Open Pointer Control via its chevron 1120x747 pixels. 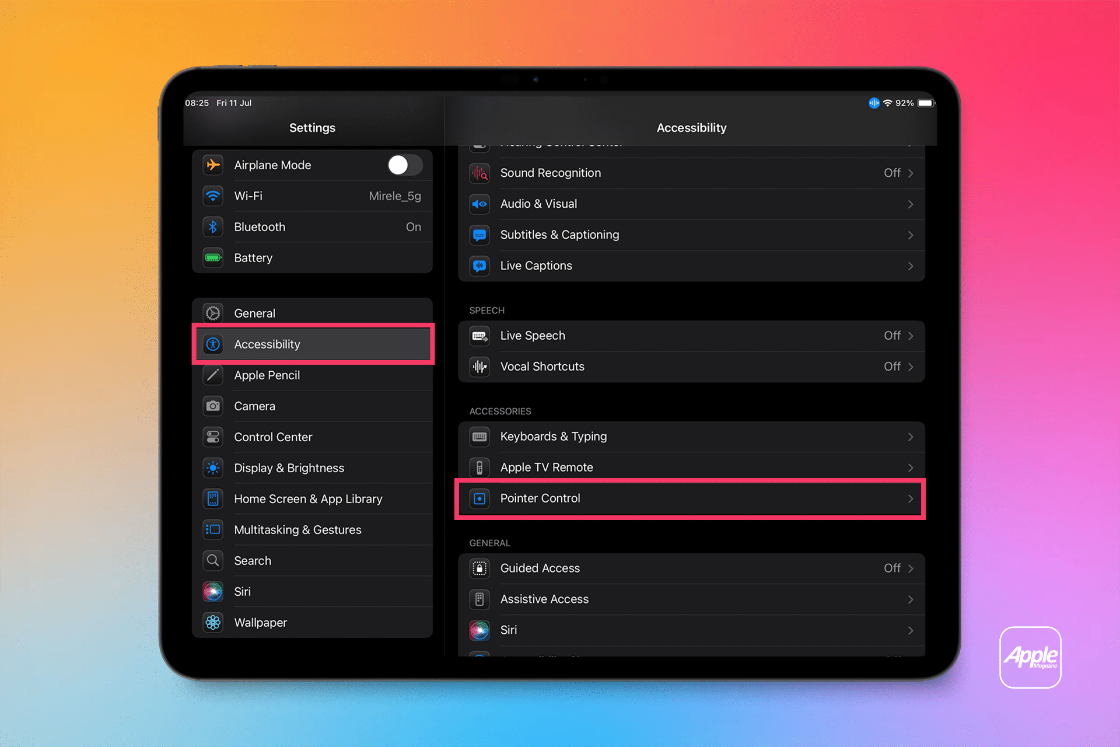click(911, 499)
